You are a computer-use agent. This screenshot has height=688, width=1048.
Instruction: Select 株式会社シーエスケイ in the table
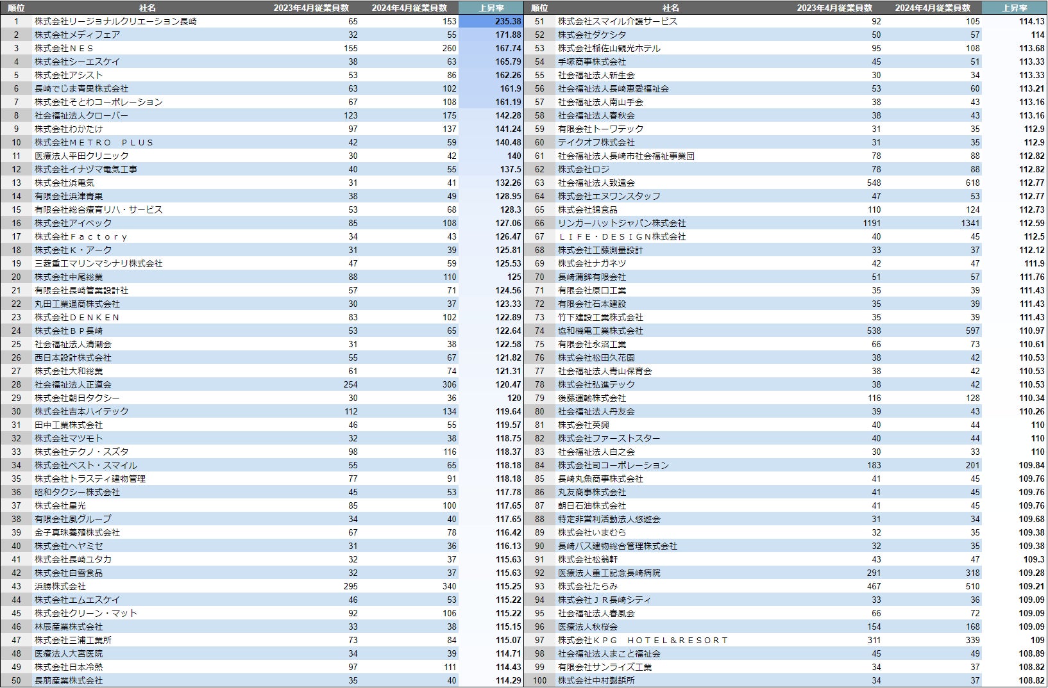click(77, 61)
